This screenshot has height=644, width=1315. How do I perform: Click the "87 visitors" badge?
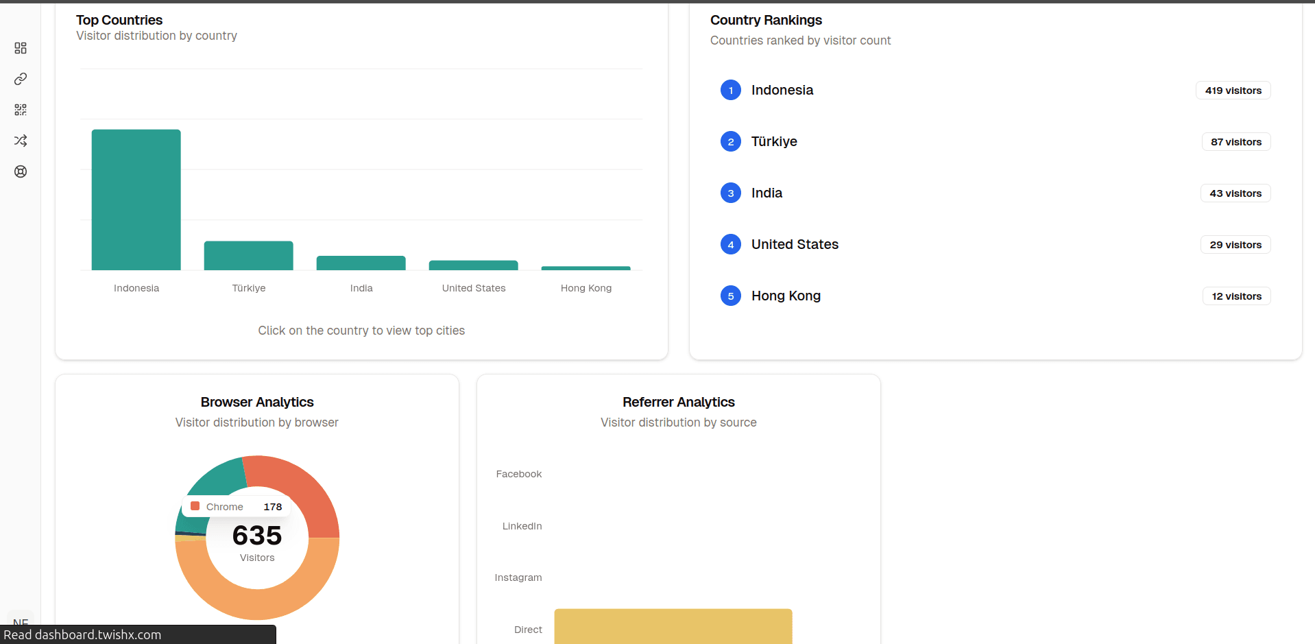(1236, 142)
